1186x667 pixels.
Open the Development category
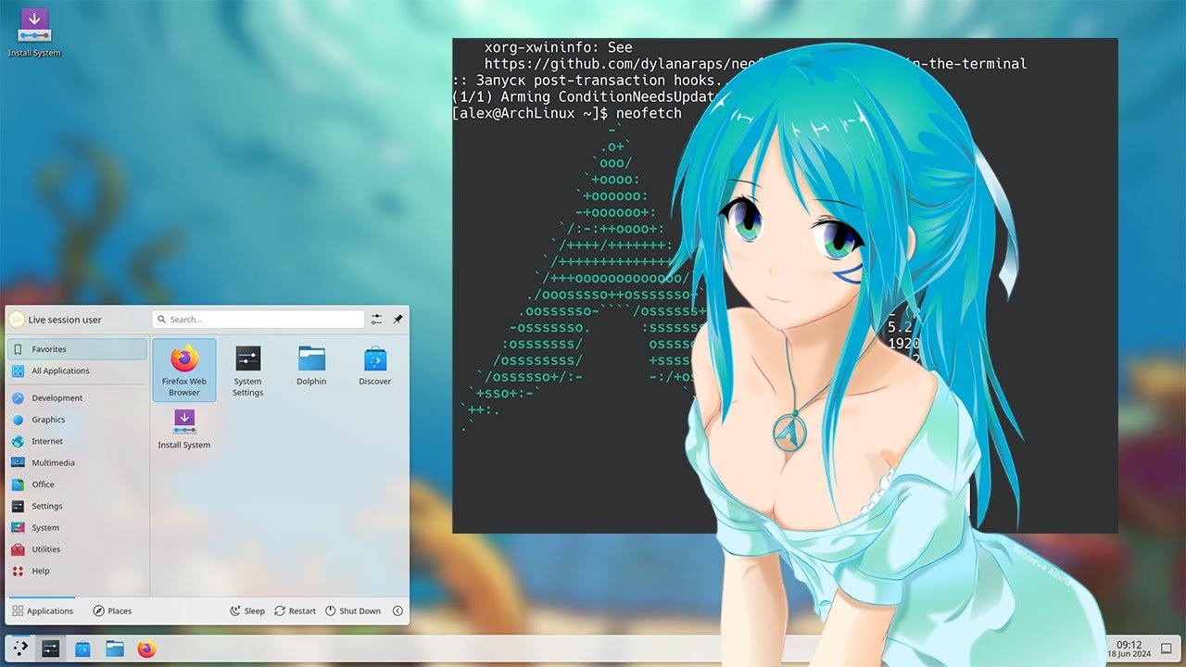pyautogui.click(x=77, y=397)
